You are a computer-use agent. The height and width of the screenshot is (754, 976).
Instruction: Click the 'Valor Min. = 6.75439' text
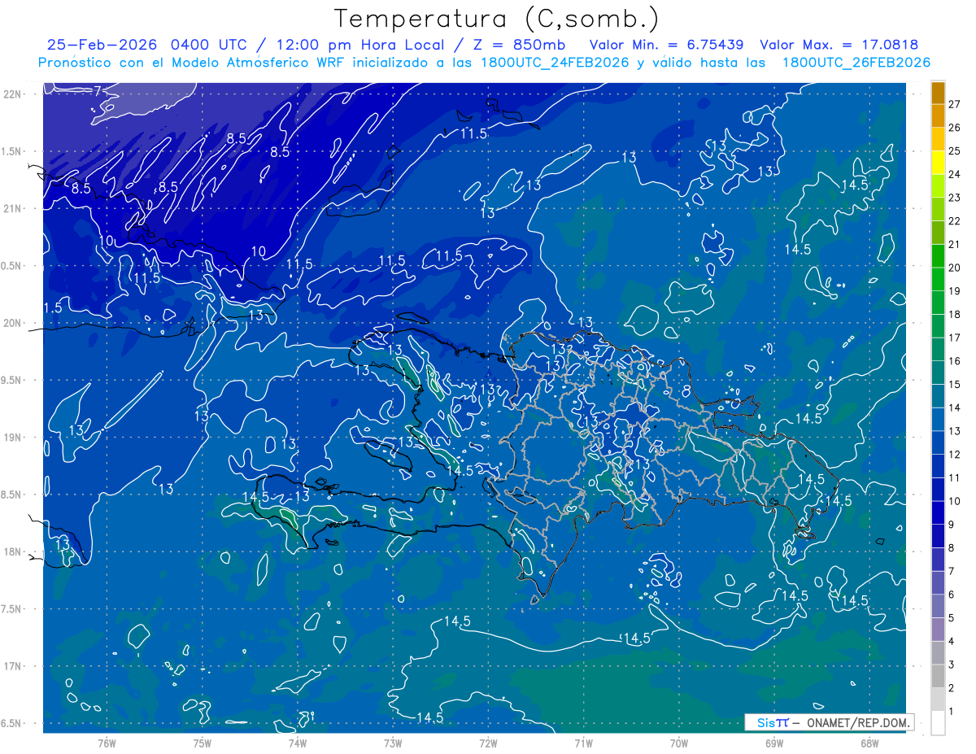coord(668,45)
